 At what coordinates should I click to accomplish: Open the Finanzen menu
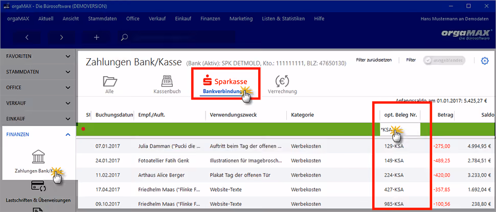210,18
